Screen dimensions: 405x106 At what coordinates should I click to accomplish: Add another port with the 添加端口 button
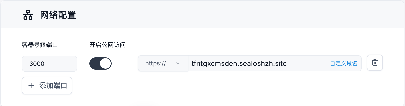[47, 86]
